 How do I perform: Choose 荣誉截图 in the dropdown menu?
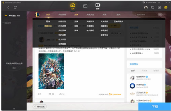(x=62, y=44)
